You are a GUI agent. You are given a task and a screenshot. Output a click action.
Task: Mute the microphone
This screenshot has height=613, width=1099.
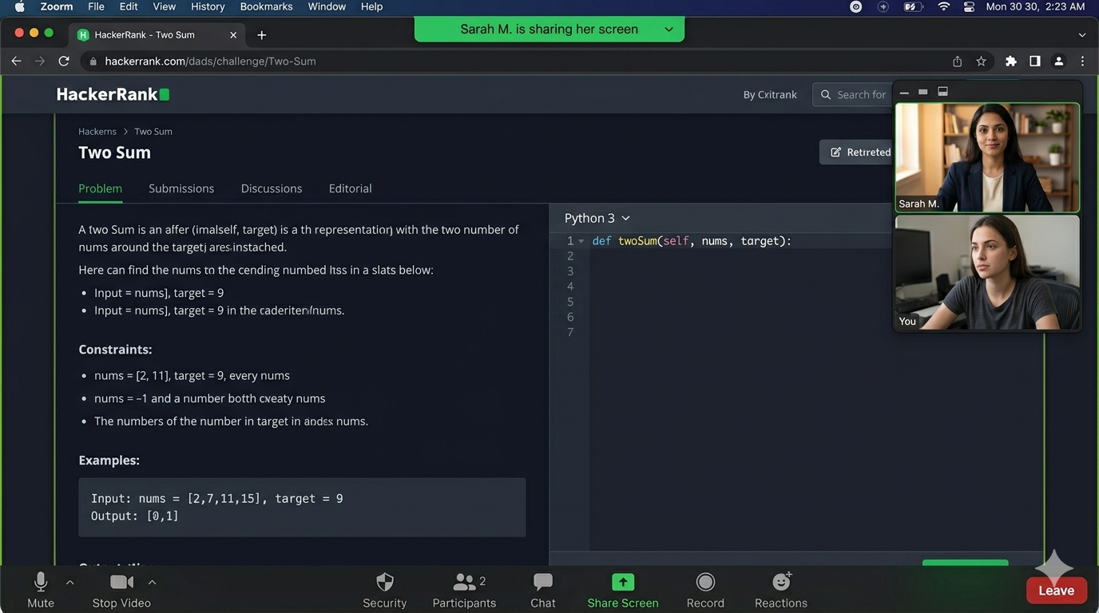tap(41, 590)
